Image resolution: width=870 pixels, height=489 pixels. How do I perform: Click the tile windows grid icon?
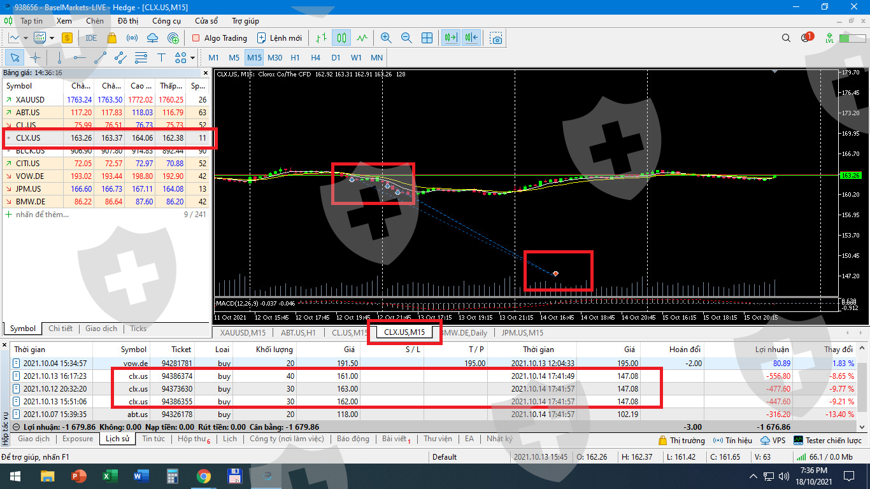[427, 38]
